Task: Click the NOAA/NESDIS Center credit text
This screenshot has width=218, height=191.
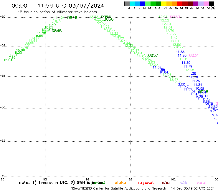Action: (x=118, y=188)
